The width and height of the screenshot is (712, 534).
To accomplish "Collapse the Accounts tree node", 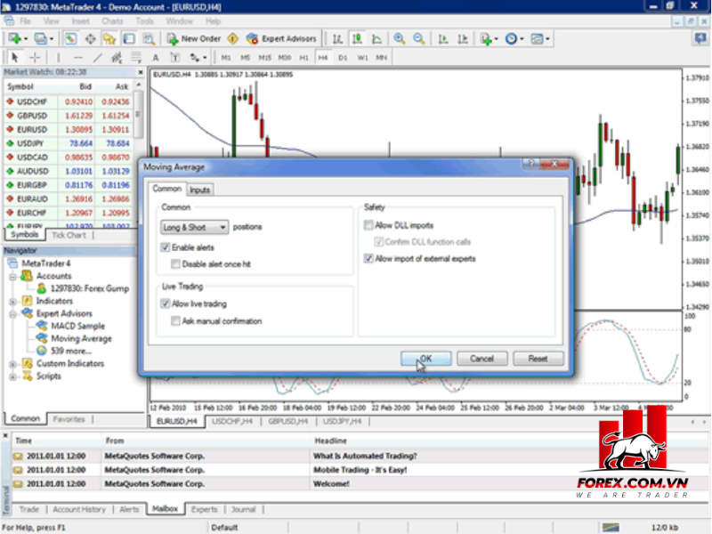I will (x=12, y=277).
